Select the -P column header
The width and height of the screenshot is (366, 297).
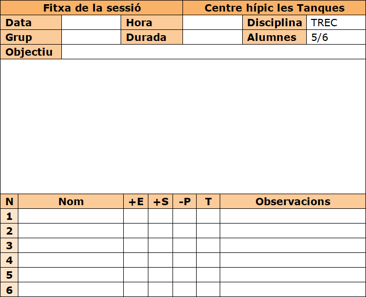point(185,201)
